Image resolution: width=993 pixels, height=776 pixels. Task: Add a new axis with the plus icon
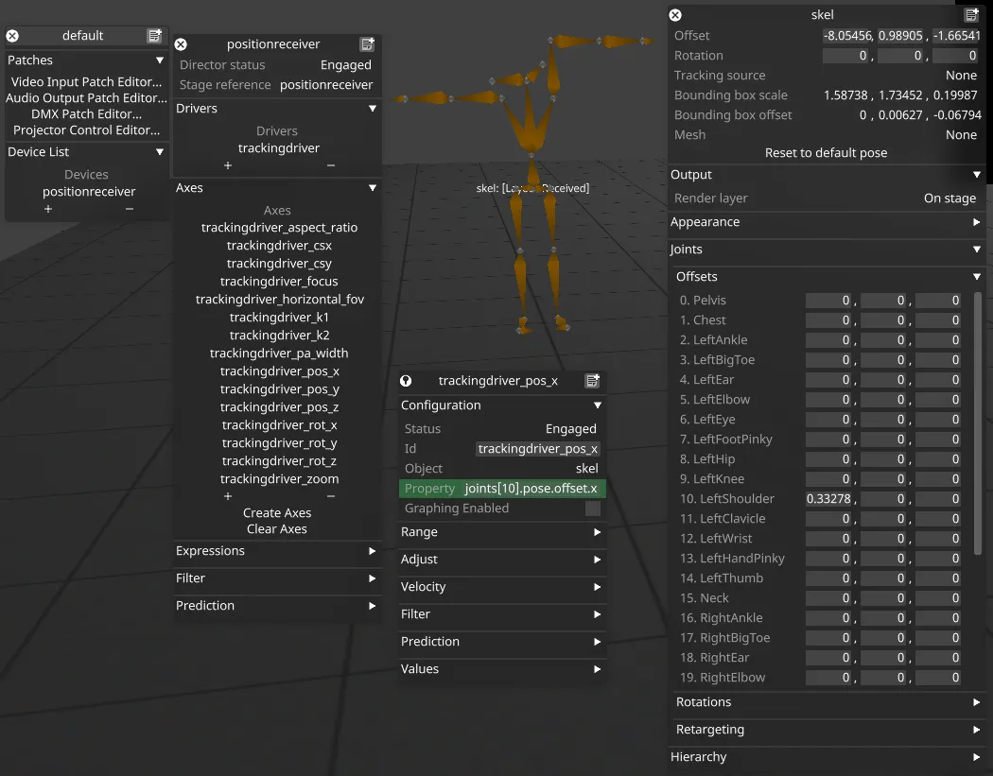[228, 495]
